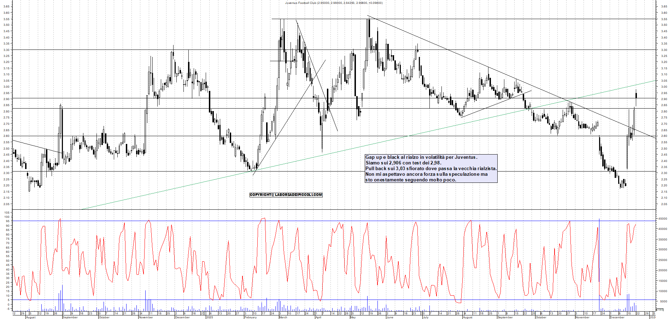The height and width of the screenshot is (319, 668).
Task: Select the July month marker
Action: click(426, 317)
